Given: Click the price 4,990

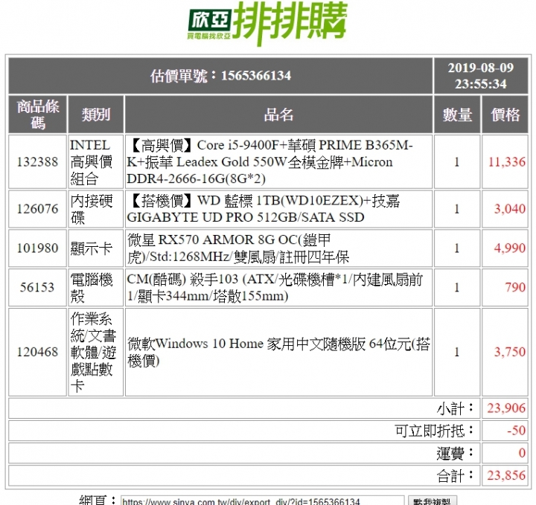Looking at the screenshot, I should pos(510,248).
